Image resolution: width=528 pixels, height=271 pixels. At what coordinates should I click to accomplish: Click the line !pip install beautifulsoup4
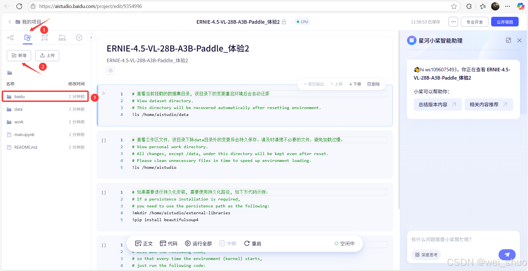click(165, 220)
